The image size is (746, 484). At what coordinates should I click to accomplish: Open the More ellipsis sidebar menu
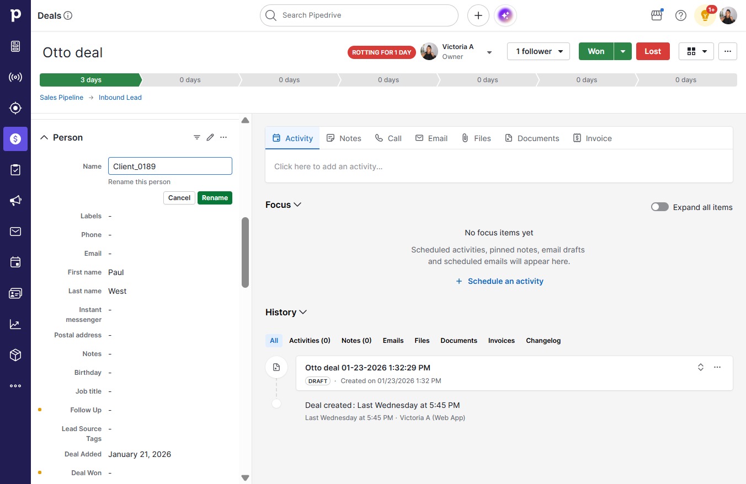tap(15, 386)
